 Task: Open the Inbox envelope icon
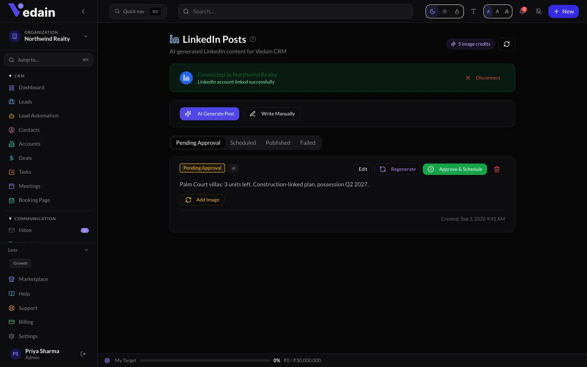click(x=11, y=230)
